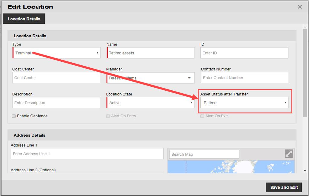
Task: Click the scrollbar up arrow
Action: click(305, 27)
